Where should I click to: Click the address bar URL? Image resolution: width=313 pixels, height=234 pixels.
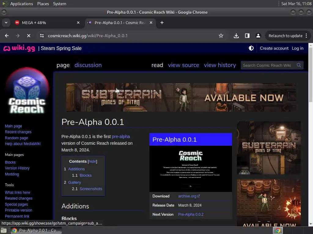(x=88, y=36)
